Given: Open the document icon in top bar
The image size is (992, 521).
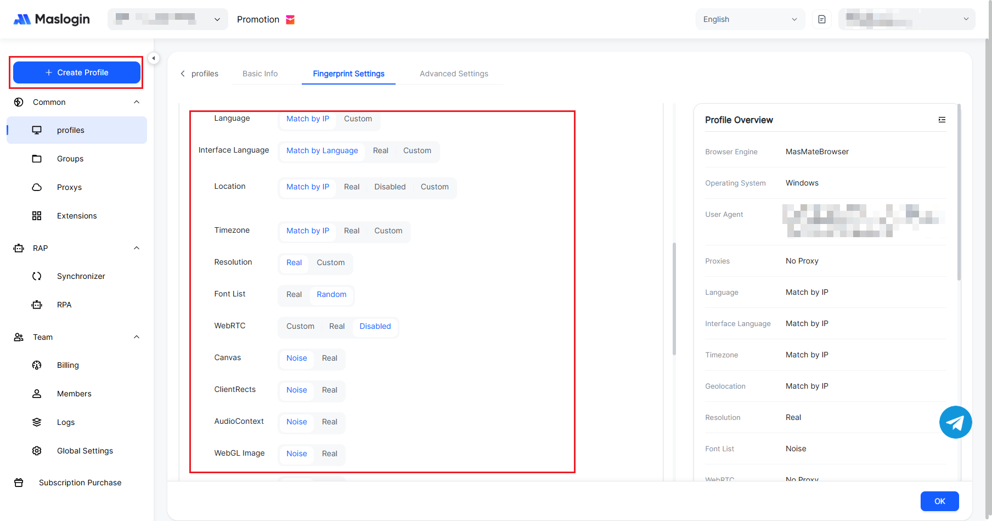Looking at the screenshot, I should click(821, 19).
